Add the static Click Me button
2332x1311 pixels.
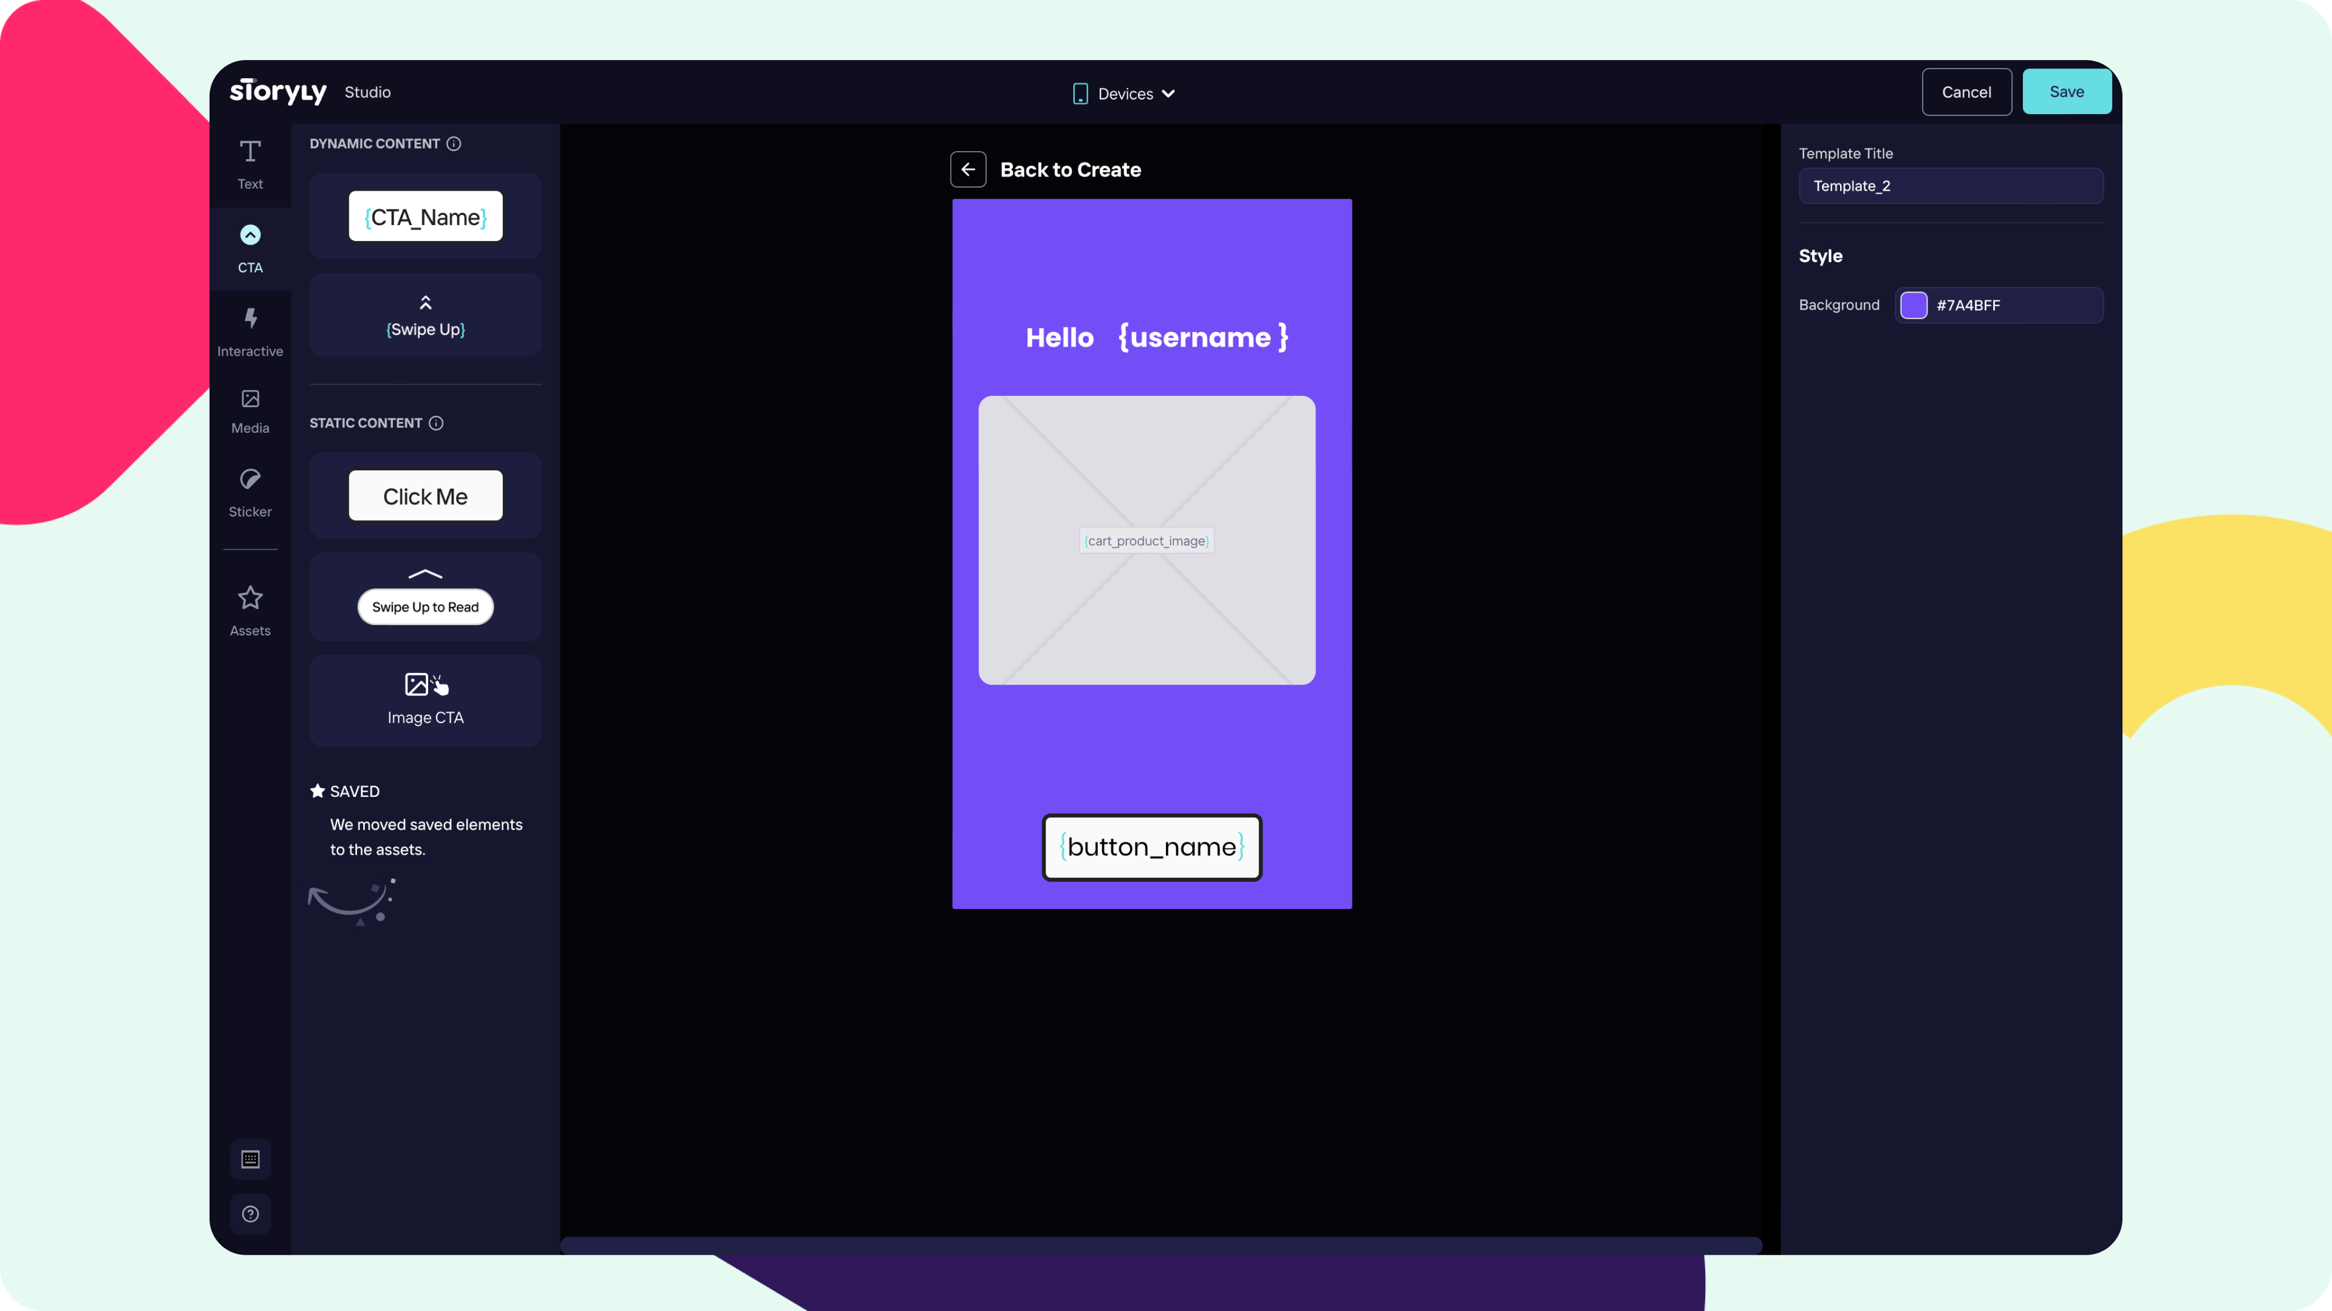[x=424, y=496]
